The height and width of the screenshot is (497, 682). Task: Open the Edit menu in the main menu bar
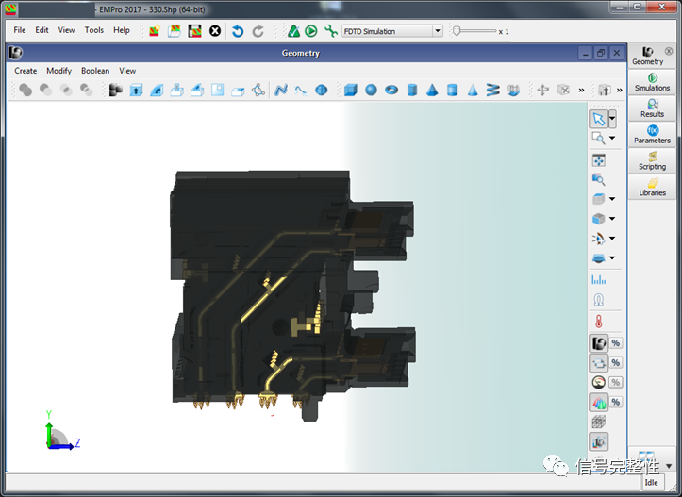pos(42,30)
